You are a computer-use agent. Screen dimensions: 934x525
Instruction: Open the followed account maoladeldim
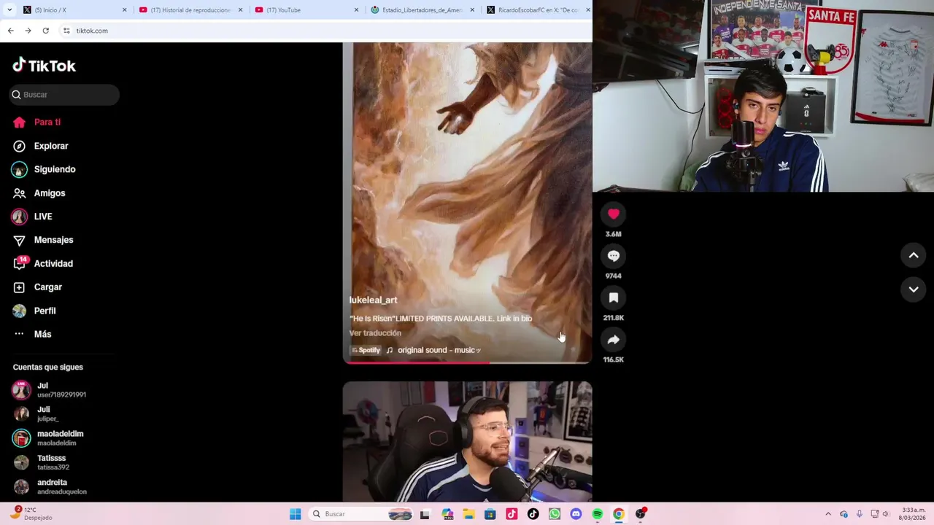[x=48, y=438]
